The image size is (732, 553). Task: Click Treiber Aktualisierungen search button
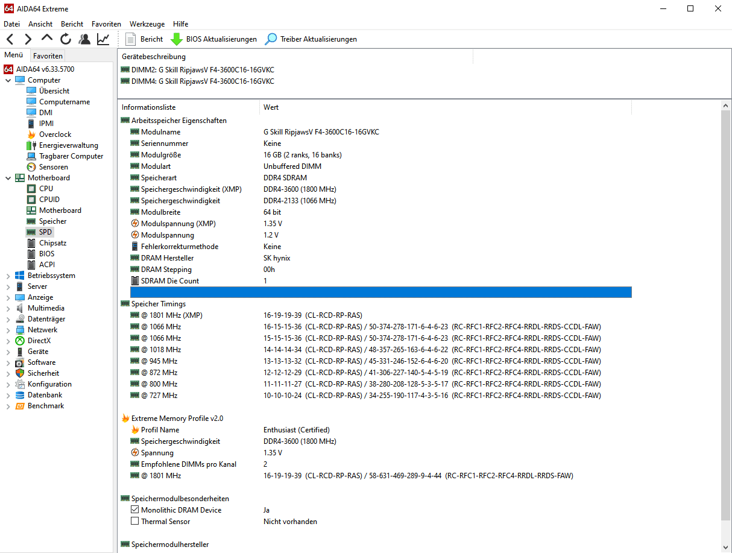tap(311, 39)
